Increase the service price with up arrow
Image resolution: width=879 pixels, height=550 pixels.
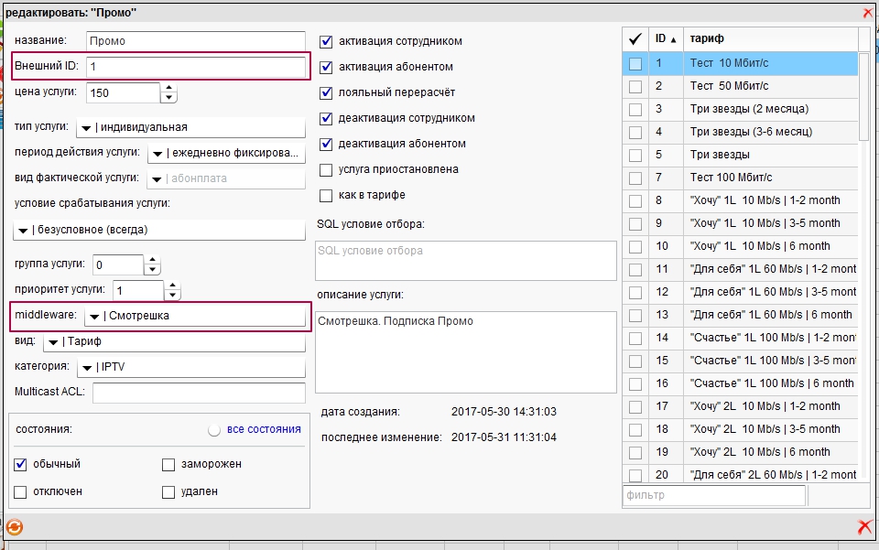point(168,88)
